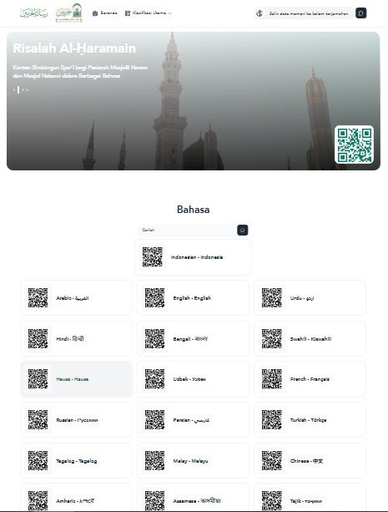This screenshot has height=512, width=388.
Task: Click the Beranda home icon
Action: pos(95,13)
